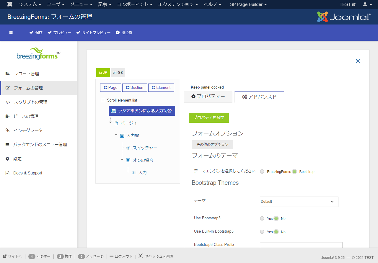Click キャッシュを削除 in the status bar
The width and height of the screenshot is (378, 263).
pos(159,256)
